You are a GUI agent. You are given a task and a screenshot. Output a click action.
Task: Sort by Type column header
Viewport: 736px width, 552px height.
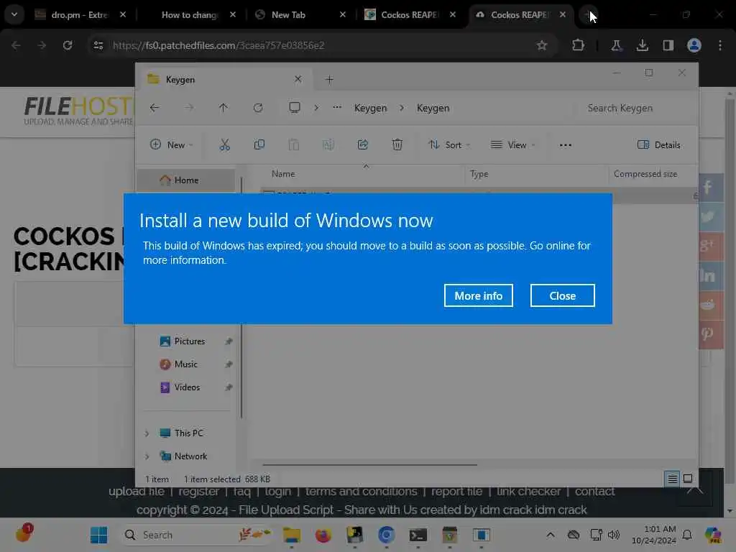click(479, 174)
